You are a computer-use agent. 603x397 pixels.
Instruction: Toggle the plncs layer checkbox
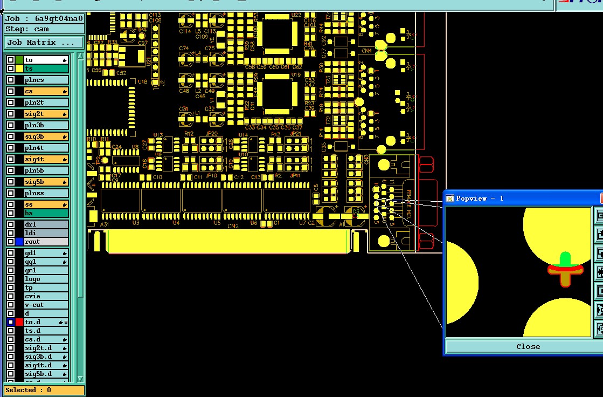(11, 80)
